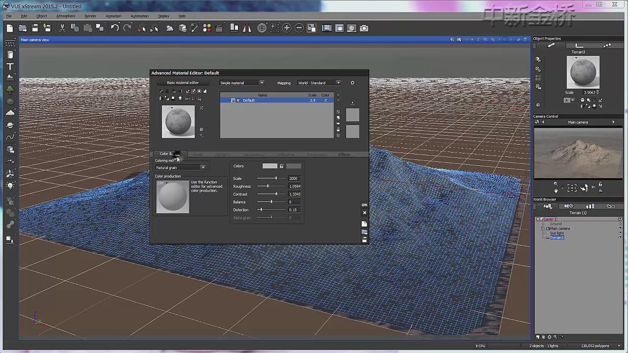Open the File menu
Viewport: 628px width, 353px height.
click(9, 16)
